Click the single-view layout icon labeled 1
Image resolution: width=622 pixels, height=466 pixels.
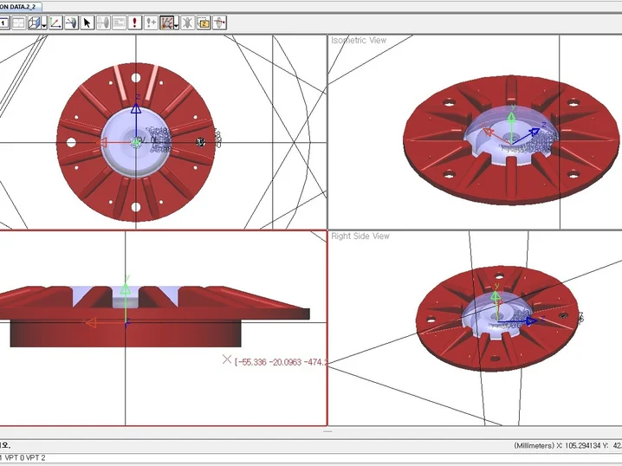pyautogui.click(x=3, y=23)
